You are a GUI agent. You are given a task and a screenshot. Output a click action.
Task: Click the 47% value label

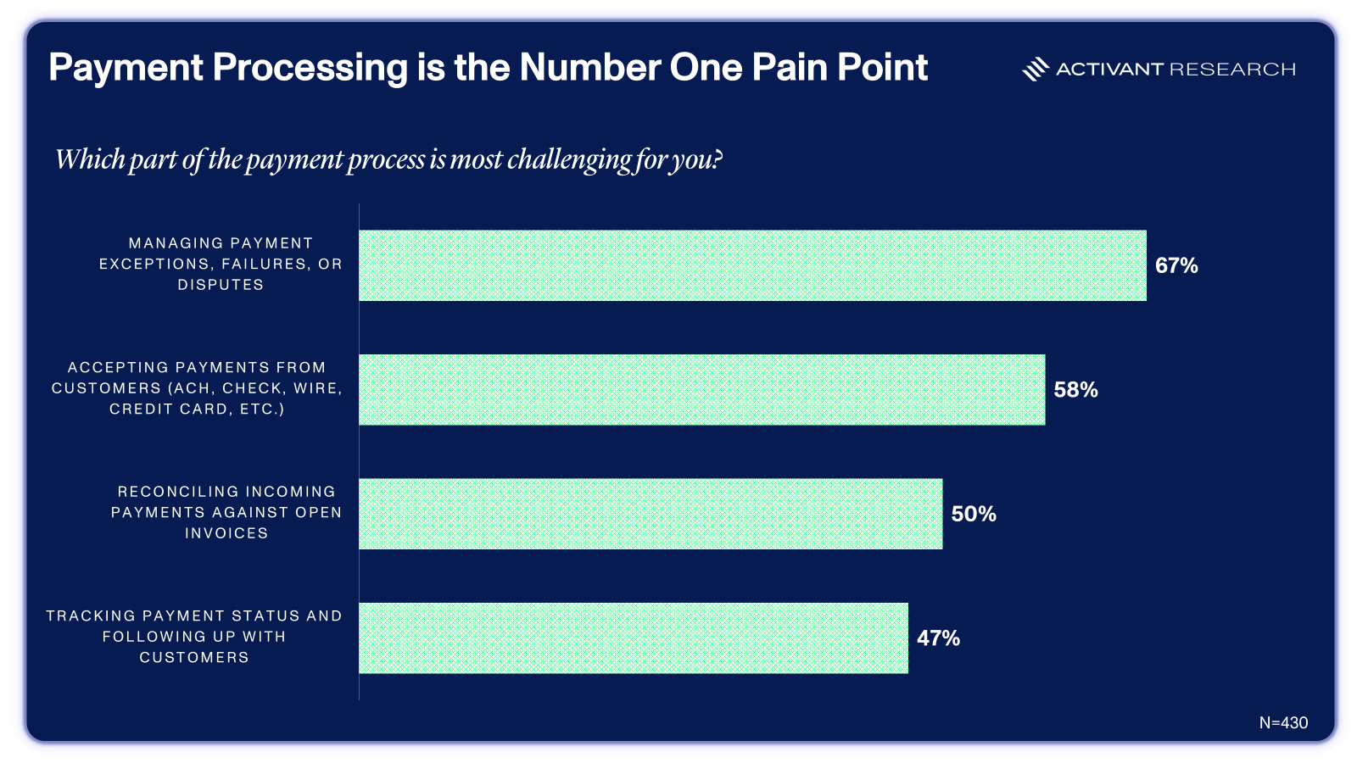pyautogui.click(x=938, y=638)
